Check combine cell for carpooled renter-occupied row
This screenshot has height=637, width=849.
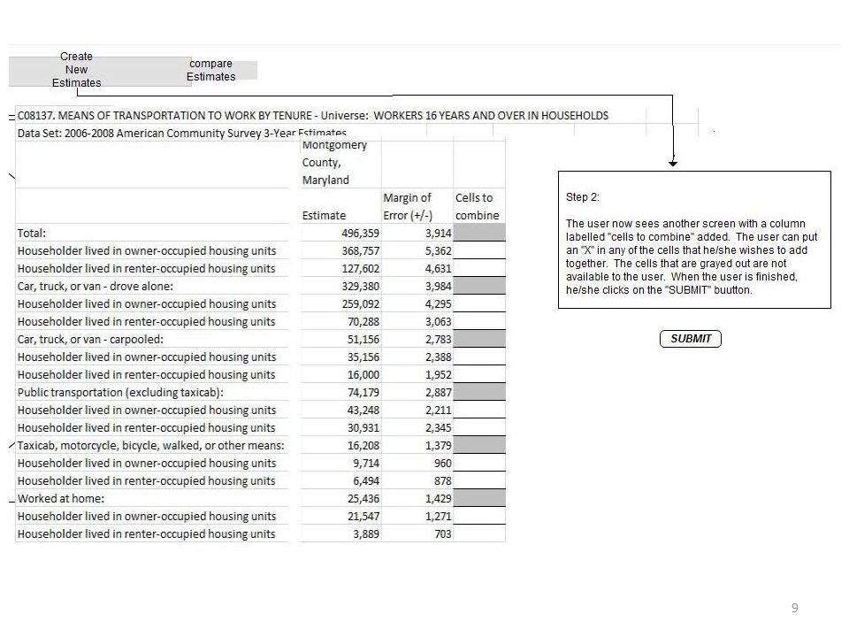tap(479, 374)
